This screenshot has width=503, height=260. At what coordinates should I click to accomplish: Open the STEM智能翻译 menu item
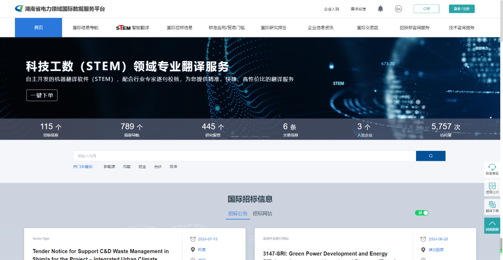132,27
